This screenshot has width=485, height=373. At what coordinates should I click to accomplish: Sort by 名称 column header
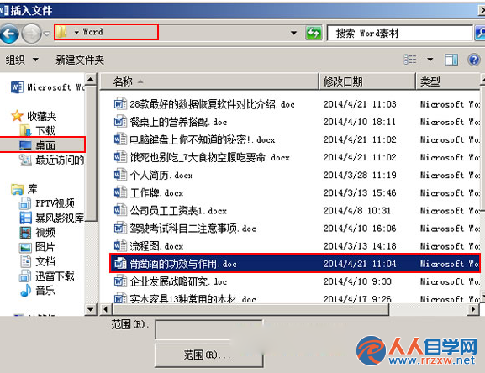209,81
